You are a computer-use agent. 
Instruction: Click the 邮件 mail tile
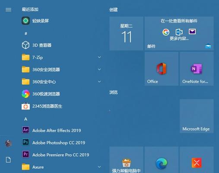pyautogui.click(x=179, y=33)
